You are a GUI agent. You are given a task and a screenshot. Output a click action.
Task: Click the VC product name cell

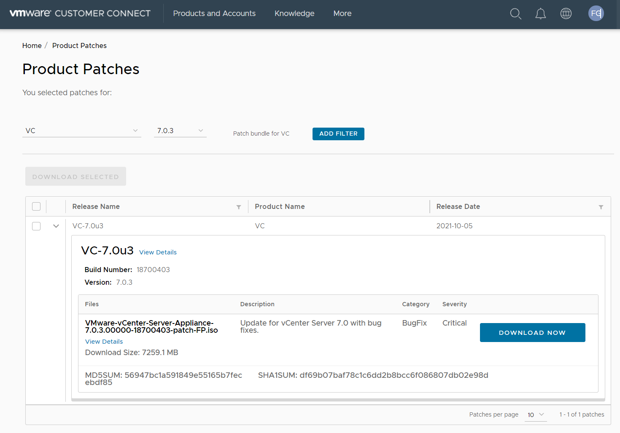pos(260,226)
